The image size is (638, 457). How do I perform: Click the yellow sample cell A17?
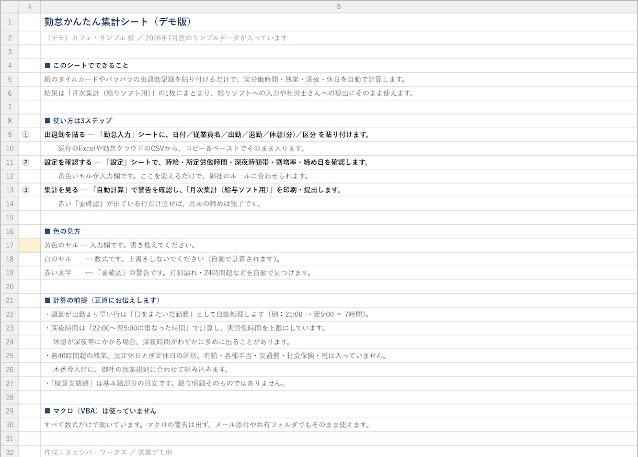coord(29,245)
